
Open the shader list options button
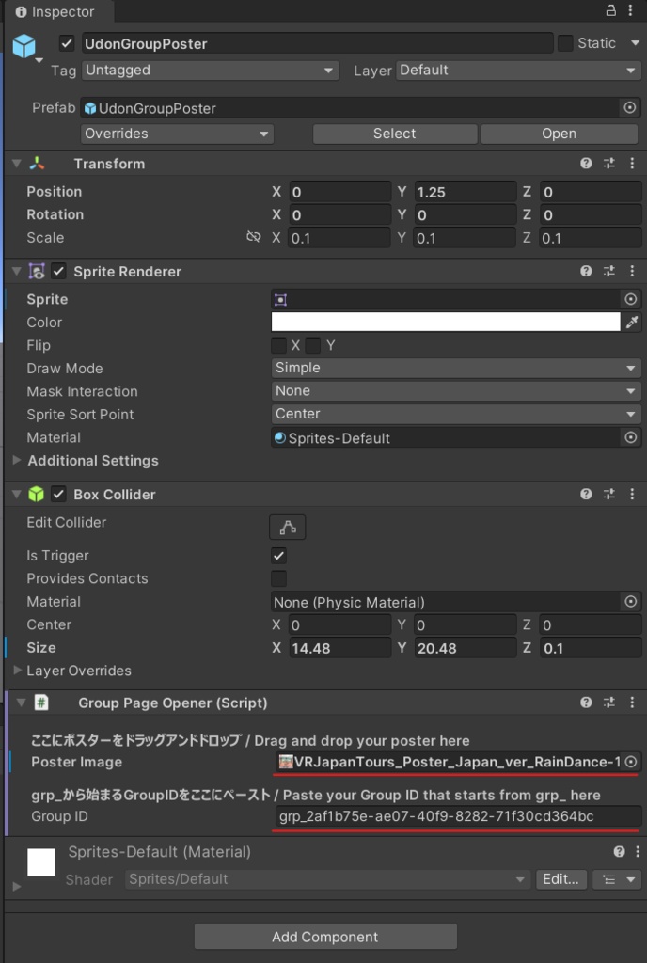(x=617, y=879)
